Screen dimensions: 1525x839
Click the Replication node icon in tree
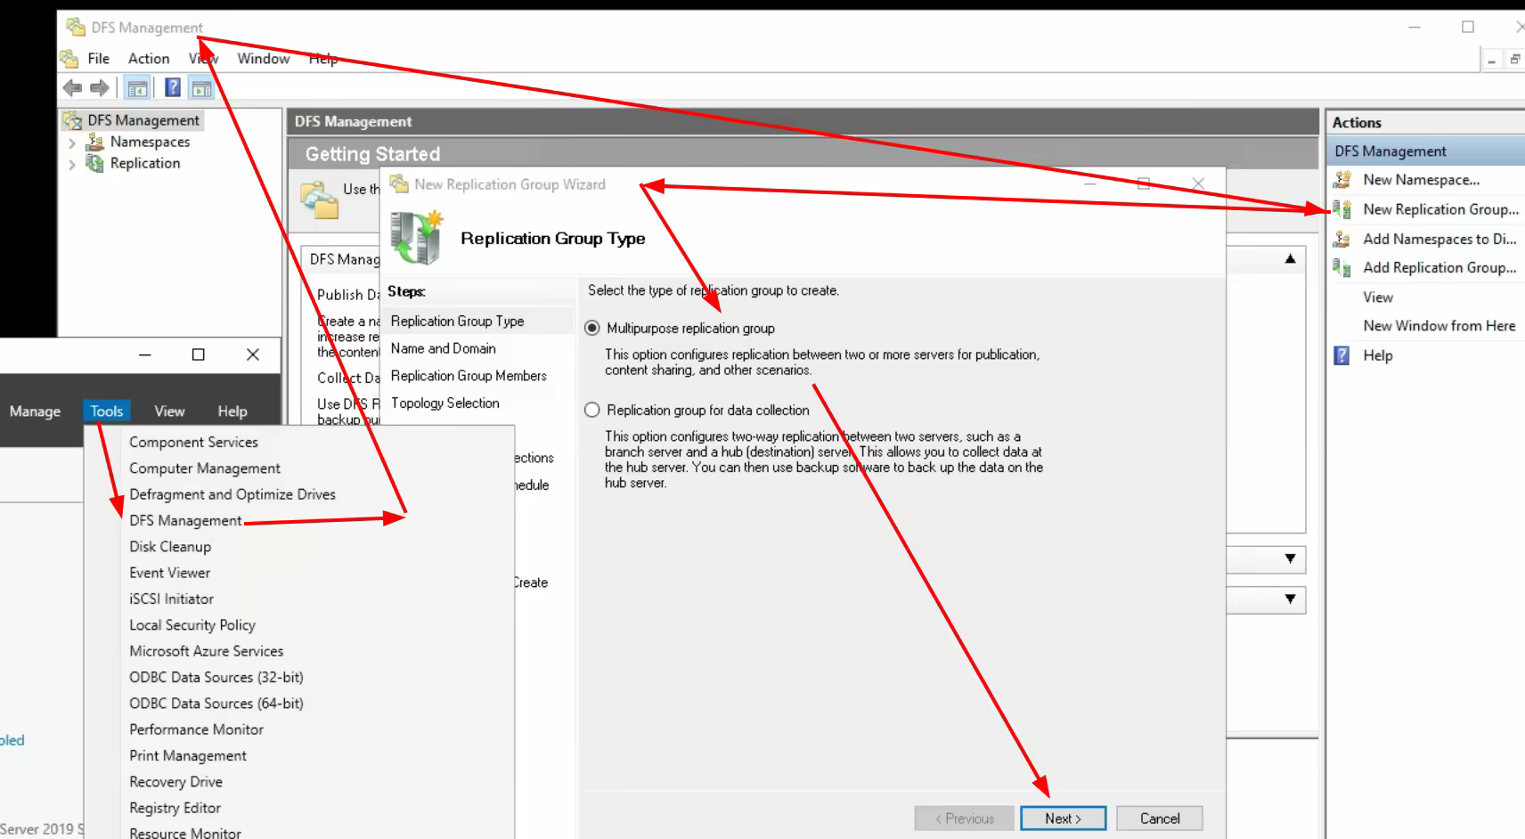click(94, 163)
